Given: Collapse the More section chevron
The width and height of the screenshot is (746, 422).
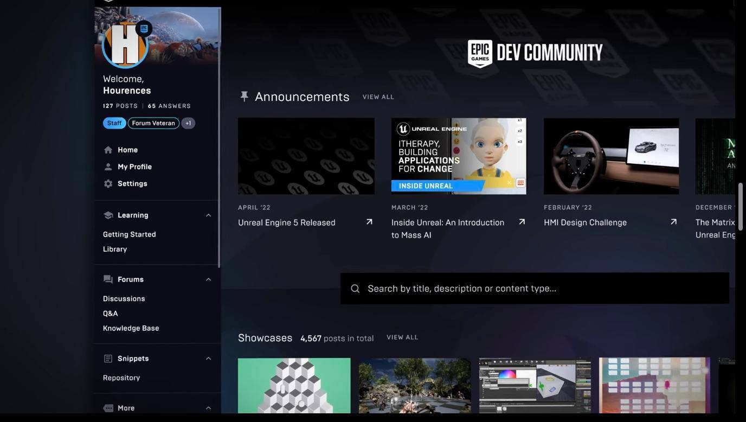Looking at the screenshot, I should (x=208, y=408).
